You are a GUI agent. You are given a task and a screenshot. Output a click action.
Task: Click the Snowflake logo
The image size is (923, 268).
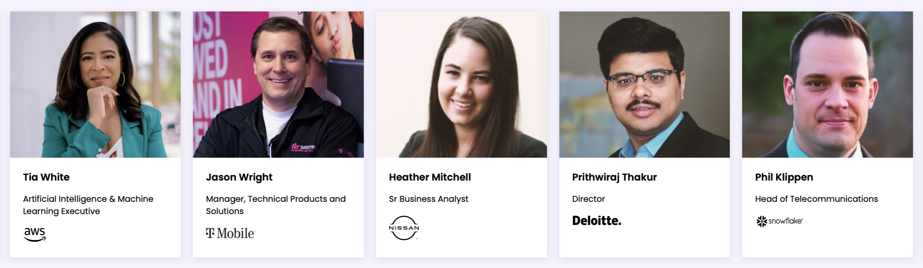point(779,221)
